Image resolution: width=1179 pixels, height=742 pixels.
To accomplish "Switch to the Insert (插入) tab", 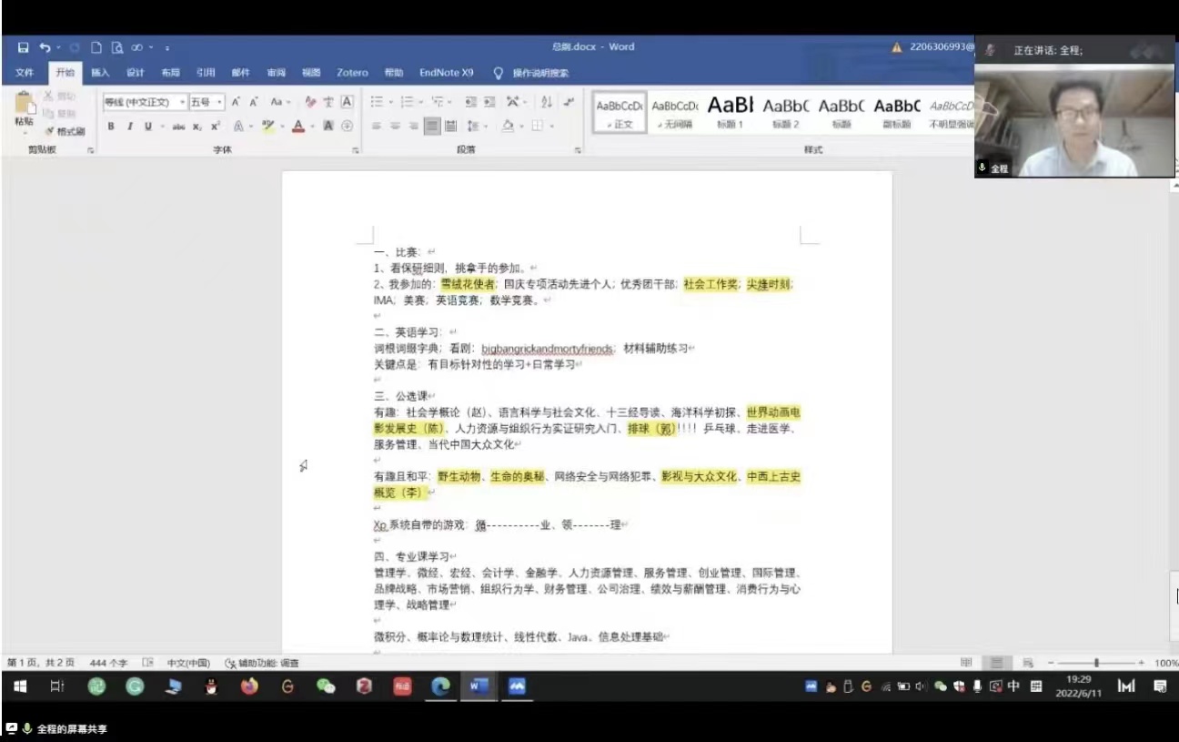I will point(100,73).
